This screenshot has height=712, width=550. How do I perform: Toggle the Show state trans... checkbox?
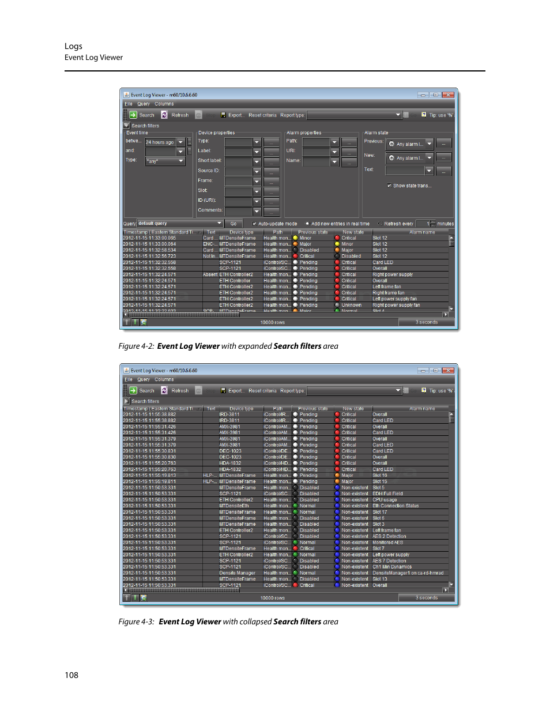[390, 186]
